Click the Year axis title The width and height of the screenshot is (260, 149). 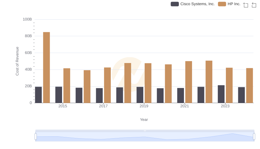[x=144, y=120]
